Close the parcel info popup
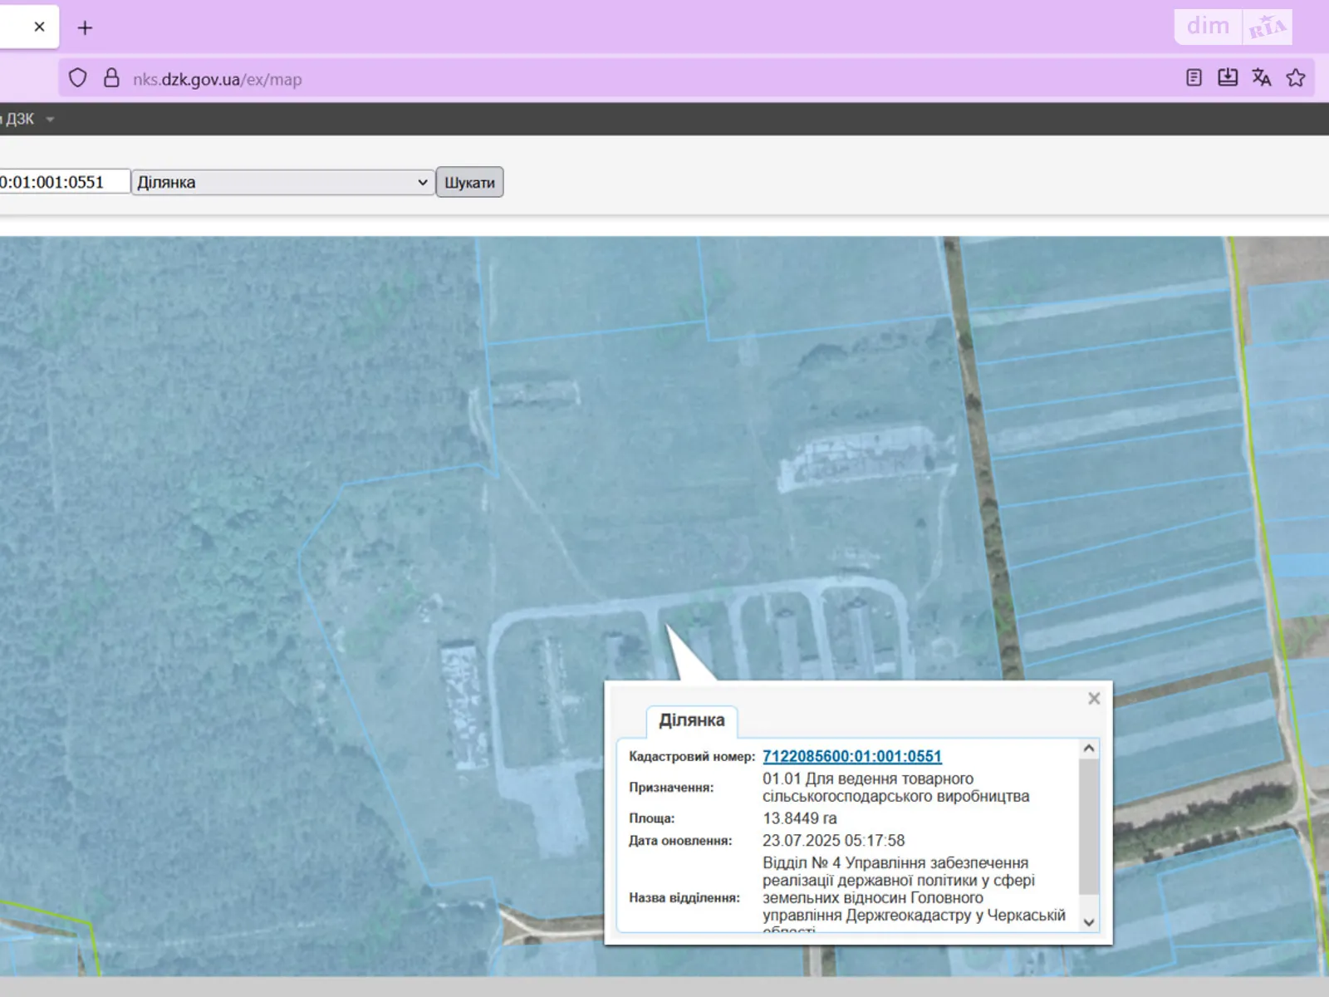This screenshot has width=1329, height=997. pyautogui.click(x=1094, y=699)
